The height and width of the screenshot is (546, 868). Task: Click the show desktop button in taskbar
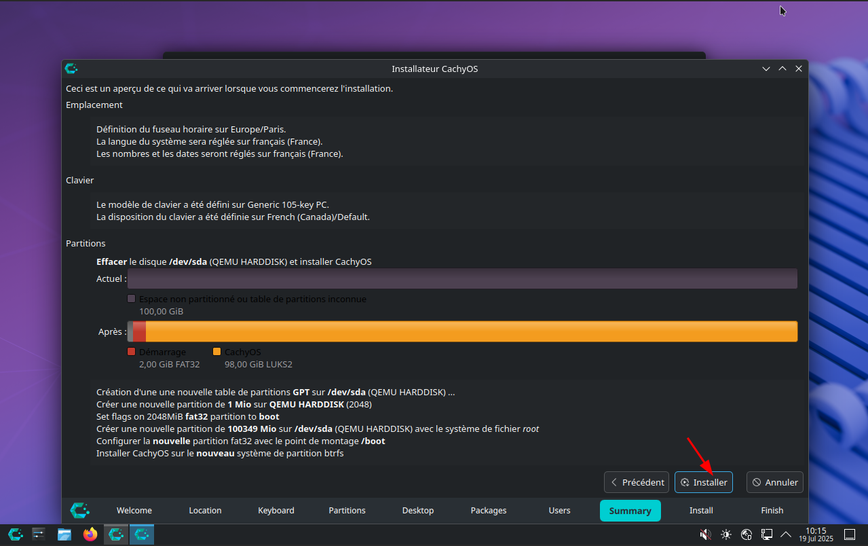pyautogui.click(x=849, y=534)
